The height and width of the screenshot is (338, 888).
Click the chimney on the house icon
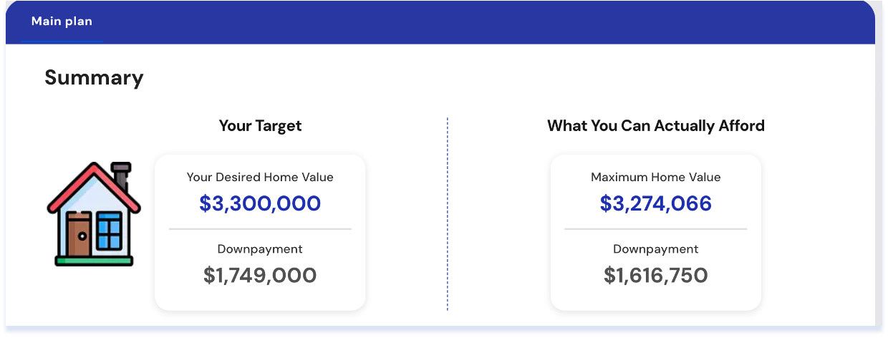(122, 174)
